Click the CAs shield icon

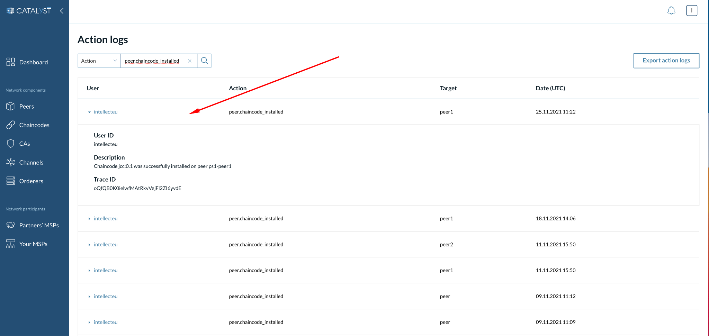click(x=10, y=144)
